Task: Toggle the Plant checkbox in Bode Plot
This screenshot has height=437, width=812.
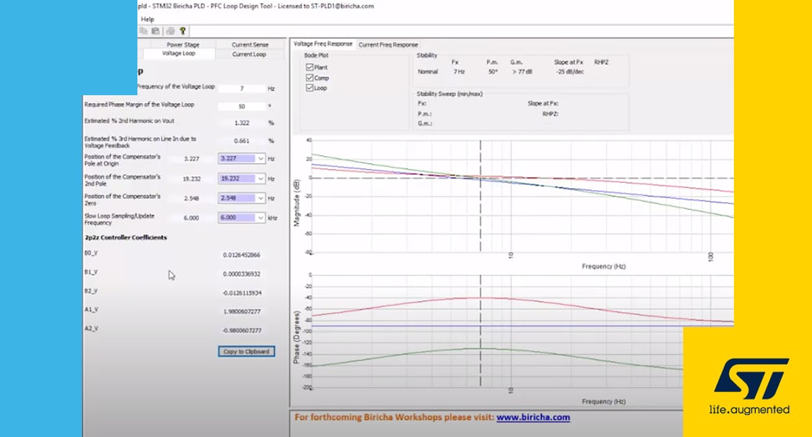Action: tap(310, 68)
